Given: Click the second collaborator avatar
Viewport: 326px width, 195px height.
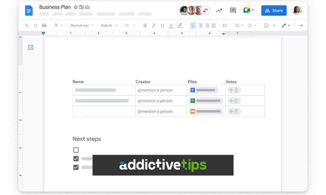Looking at the screenshot, I should click(x=191, y=10).
